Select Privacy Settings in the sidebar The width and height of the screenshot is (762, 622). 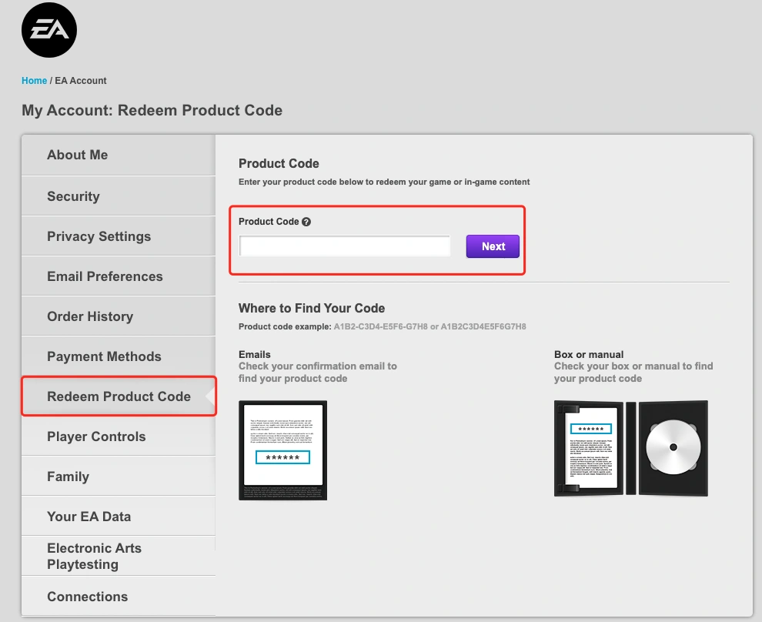point(99,236)
